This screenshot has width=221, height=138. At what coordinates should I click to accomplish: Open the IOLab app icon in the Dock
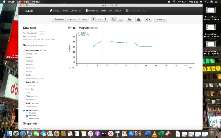168,134
